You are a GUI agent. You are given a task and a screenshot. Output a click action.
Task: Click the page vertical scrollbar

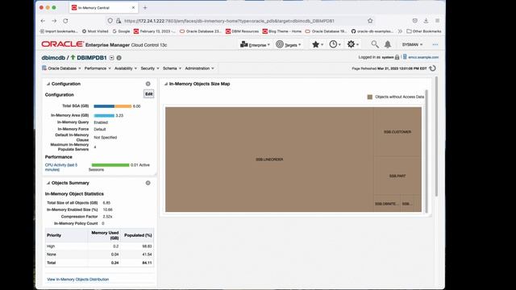tap(437, 136)
